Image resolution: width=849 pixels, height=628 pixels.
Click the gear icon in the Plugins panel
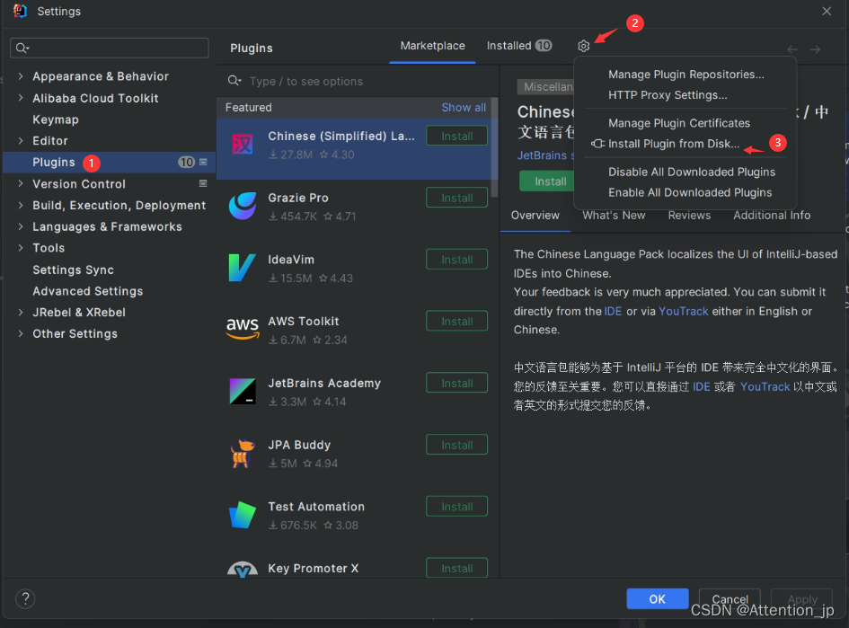(x=583, y=46)
